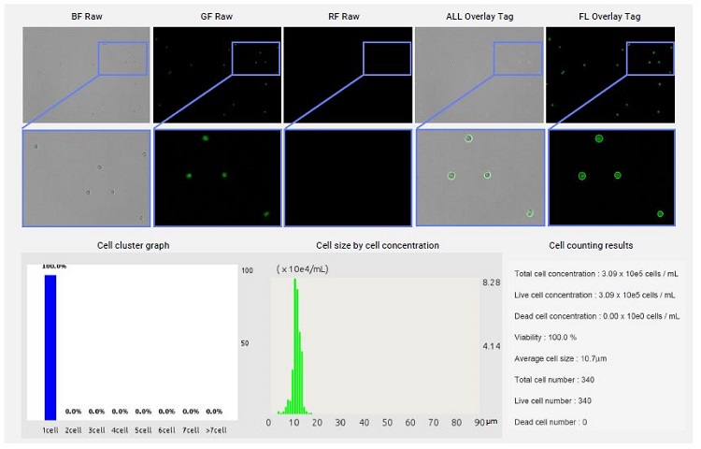Click the "Cell cluster graph" title

pos(134,245)
